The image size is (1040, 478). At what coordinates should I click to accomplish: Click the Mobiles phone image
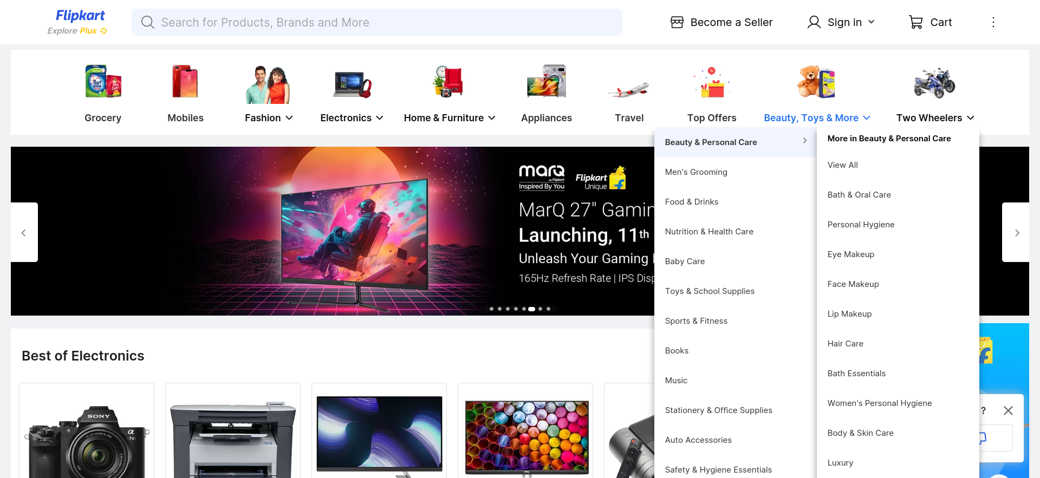click(x=185, y=82)
